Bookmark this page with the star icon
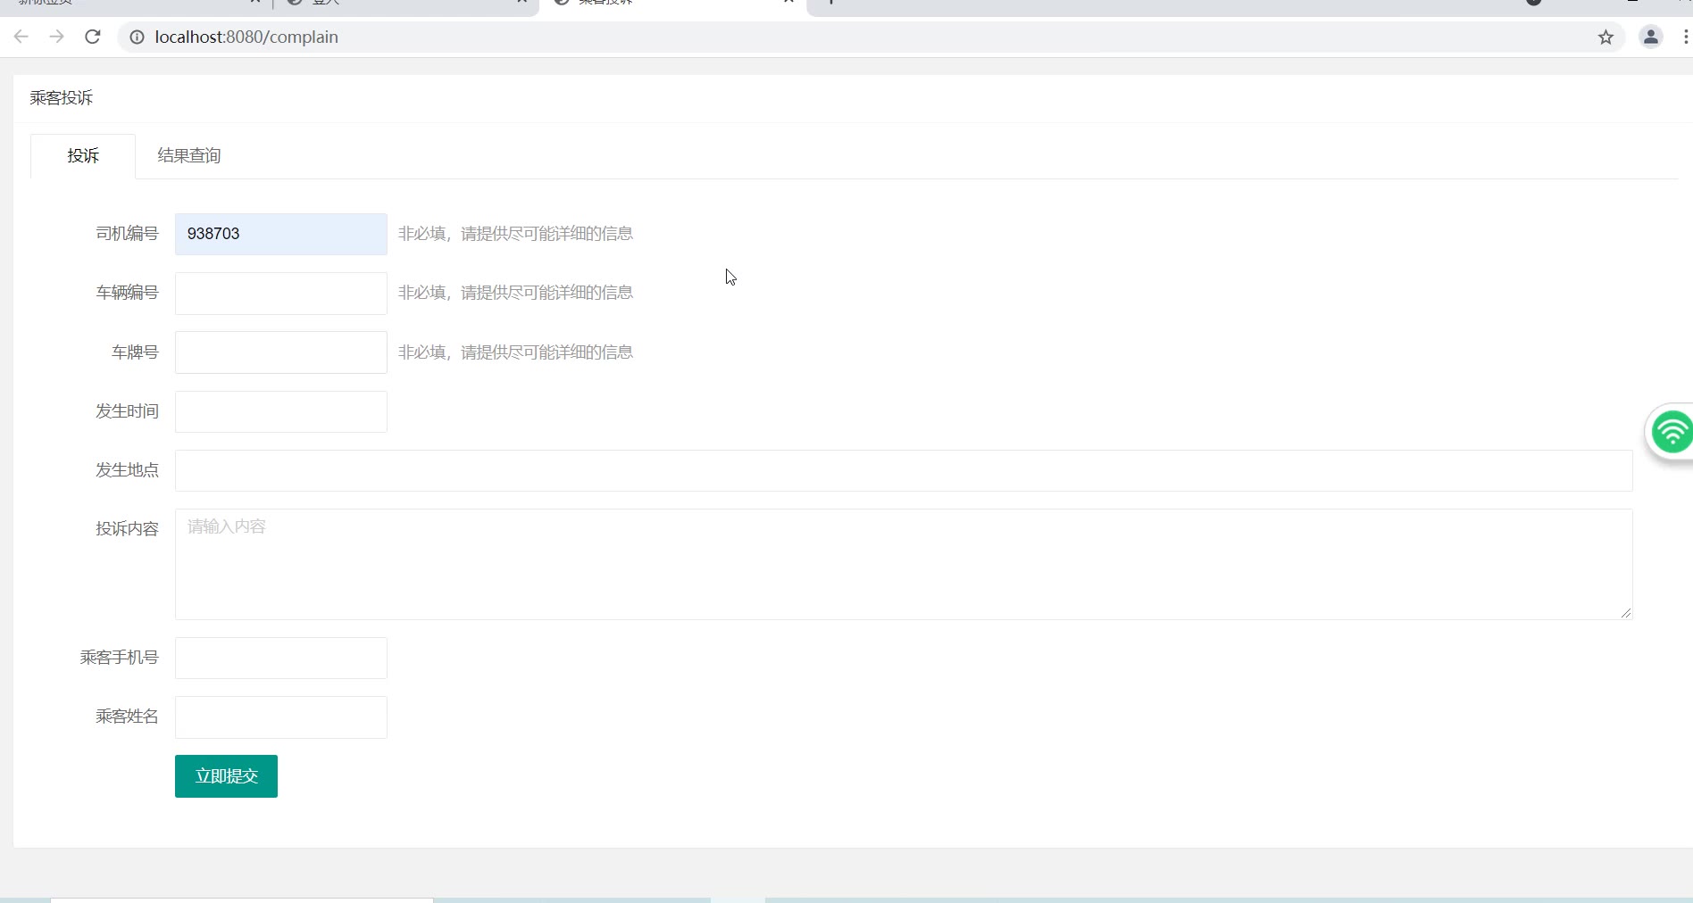 coord(1605,37)
